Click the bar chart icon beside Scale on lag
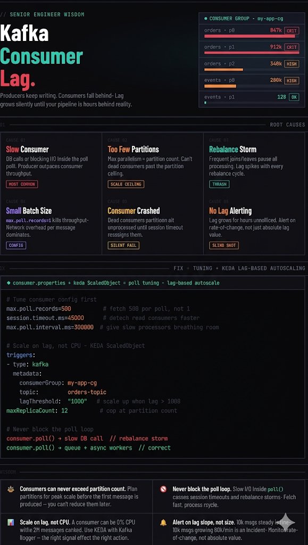Viewport: 308px width, 545px height. point(11,523)
